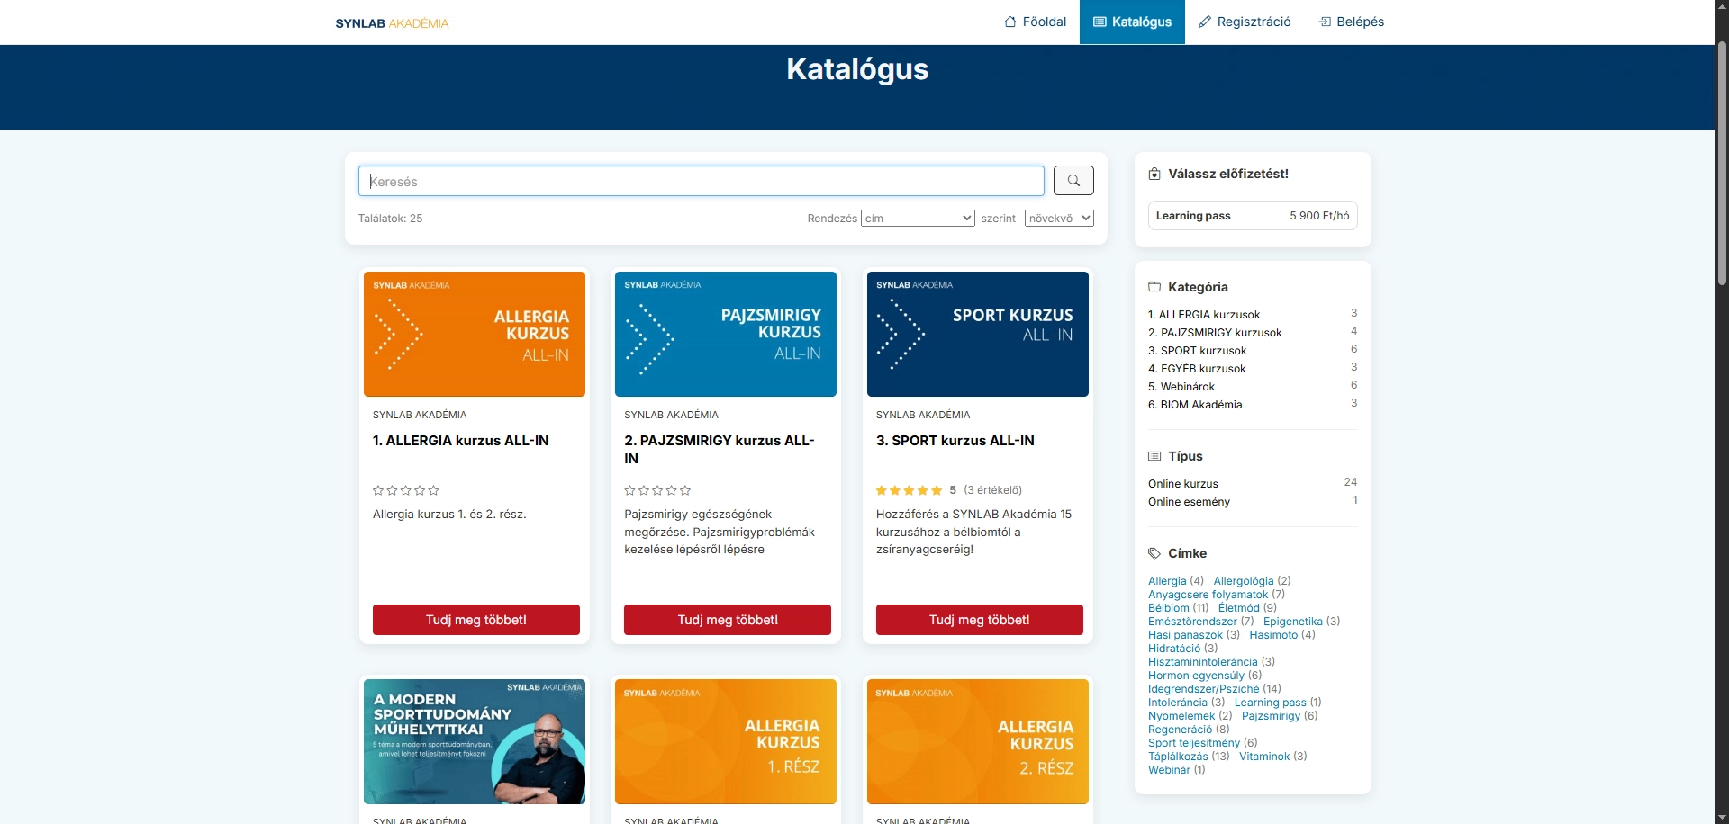Click 'Tudj meg többet!' under PAJZSMIRIGY kurzus
Screen dimensions: 1729x824
[x=728, y=620]
